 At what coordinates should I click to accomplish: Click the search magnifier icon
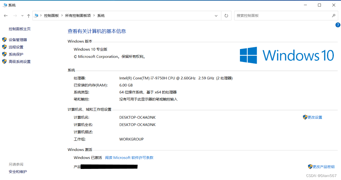[334, 16]
